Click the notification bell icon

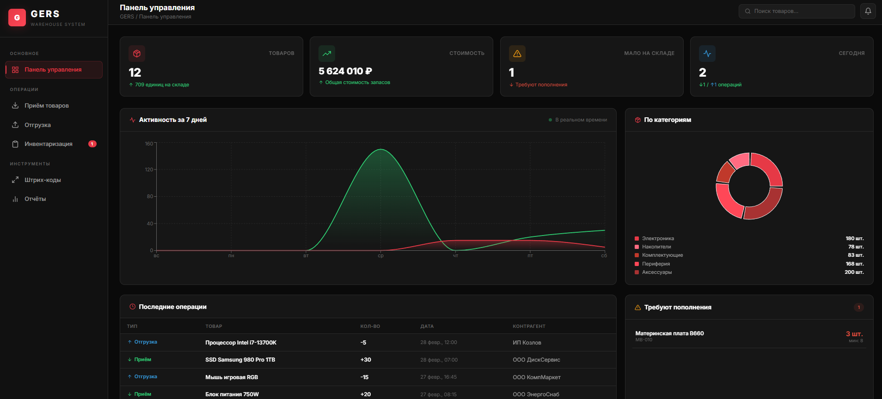click(868, 11)
